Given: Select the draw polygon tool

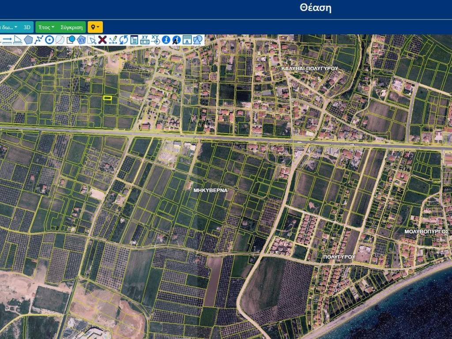Looking at the screenshot, I should click(28, 40).
